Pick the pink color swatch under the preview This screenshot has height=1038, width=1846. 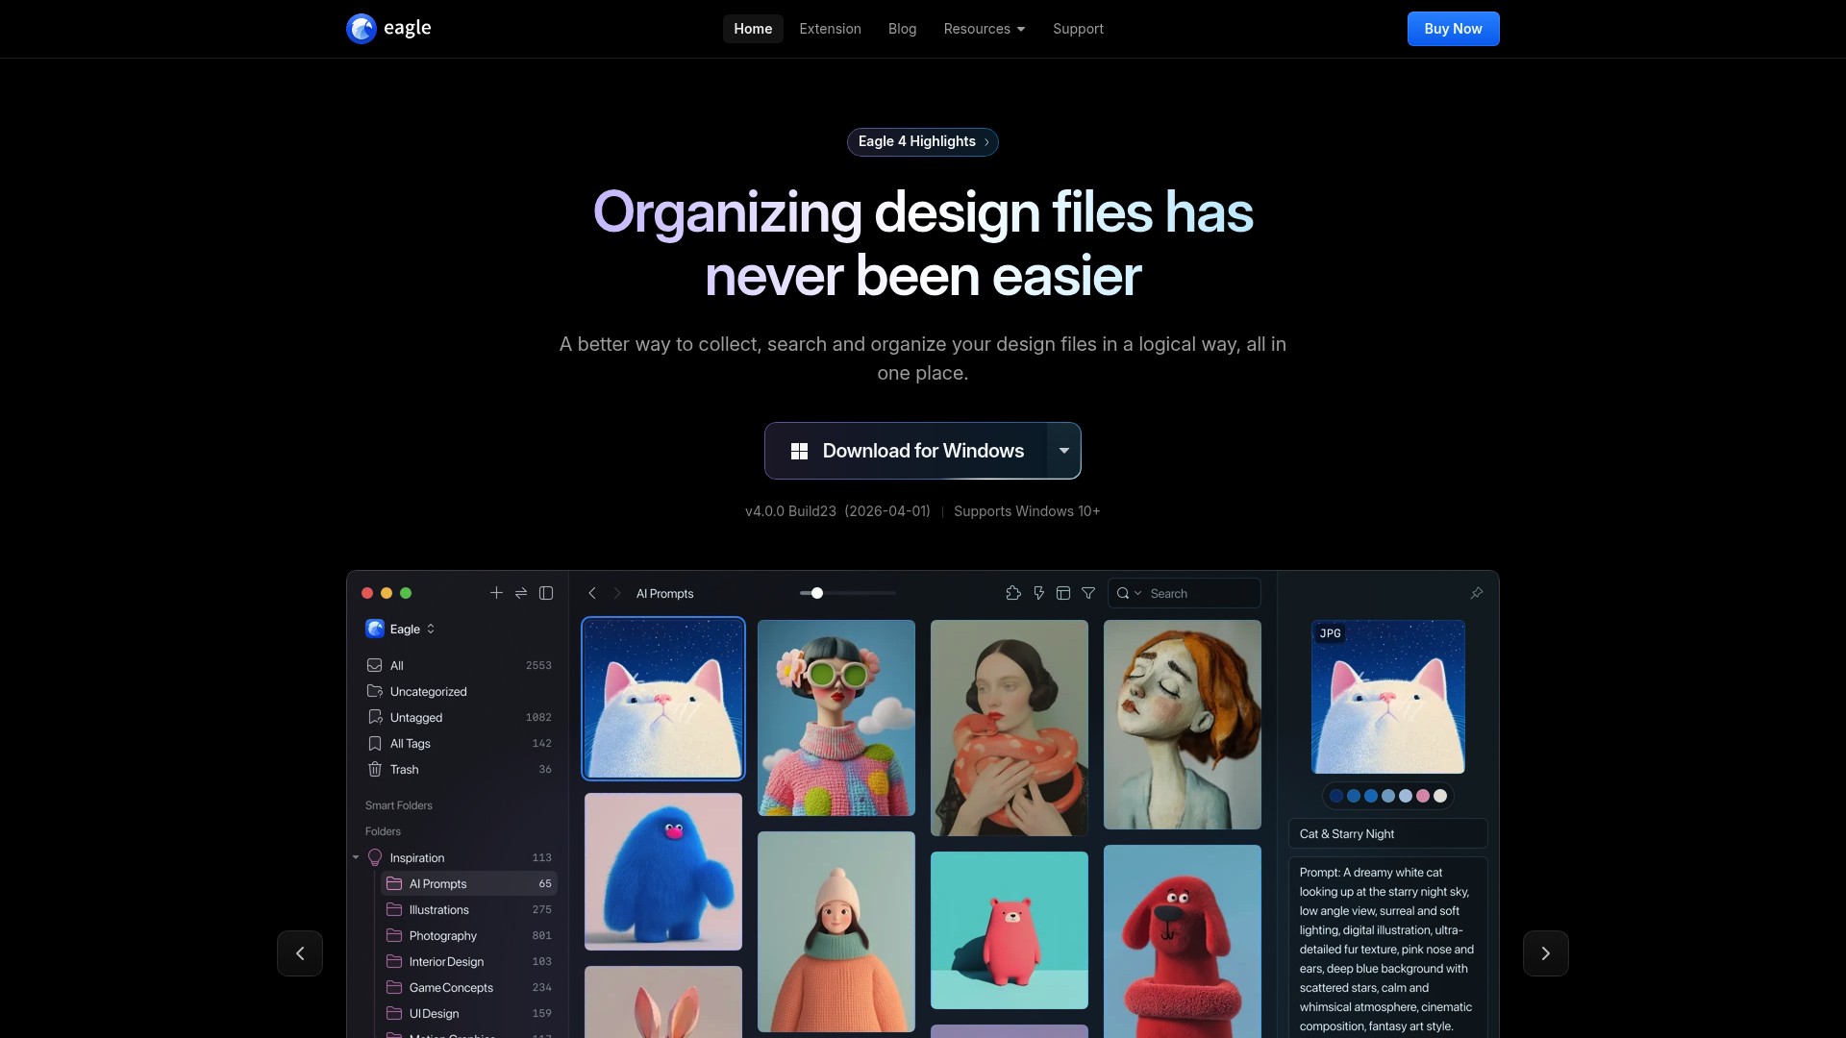coord(1423,796)
